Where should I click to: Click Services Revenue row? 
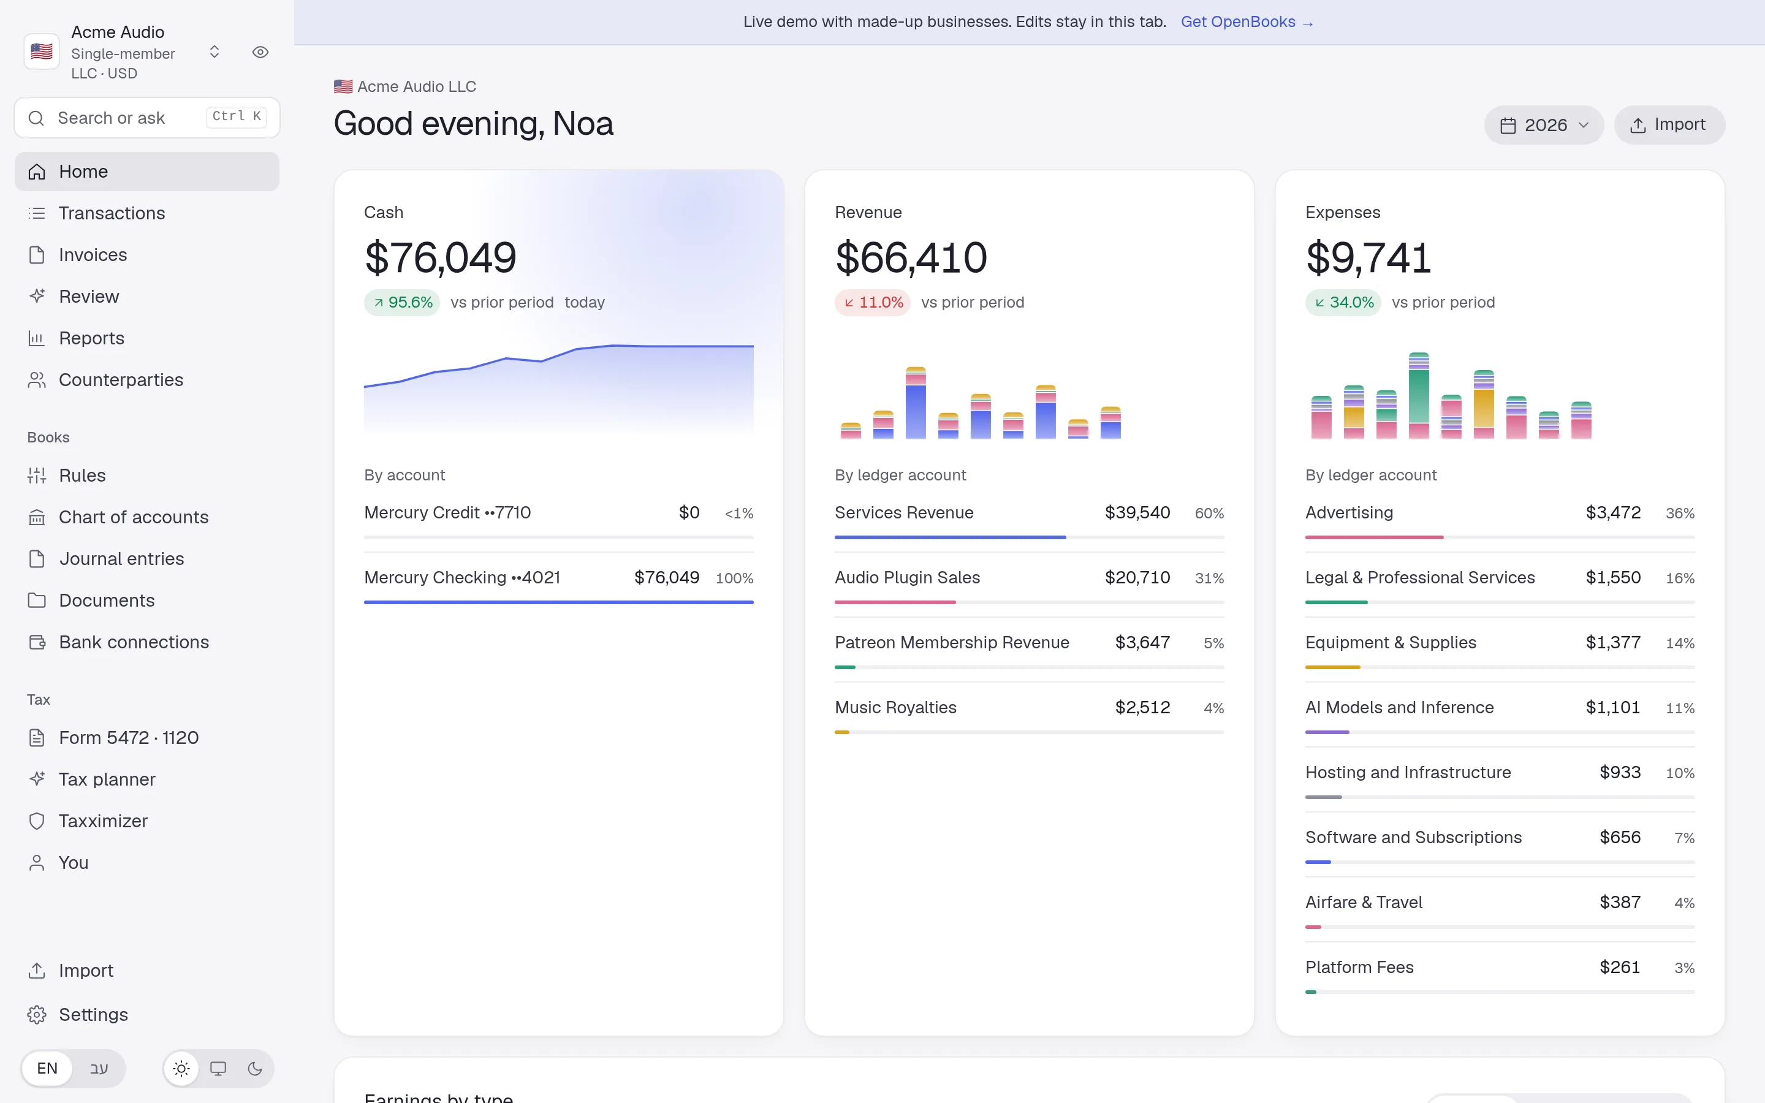[x=1028, y=520]
